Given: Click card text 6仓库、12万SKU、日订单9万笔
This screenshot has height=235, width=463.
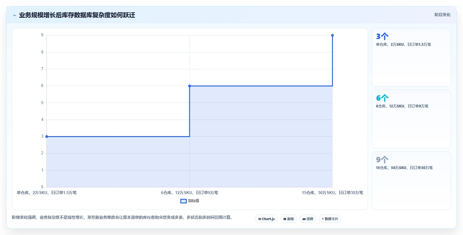Looking at the screenshot, I should coord(402,106).
